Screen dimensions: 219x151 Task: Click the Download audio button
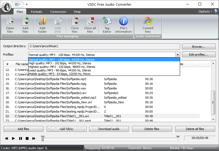coord(109,129)
